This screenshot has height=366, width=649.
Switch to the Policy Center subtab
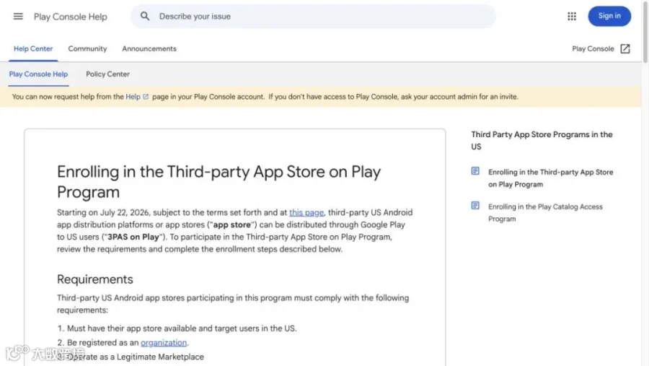point(107,74)
